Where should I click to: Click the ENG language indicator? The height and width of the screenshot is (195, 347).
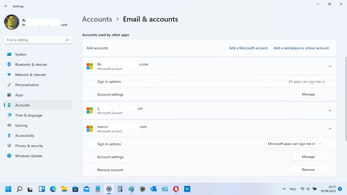click(x=293, y=189)
